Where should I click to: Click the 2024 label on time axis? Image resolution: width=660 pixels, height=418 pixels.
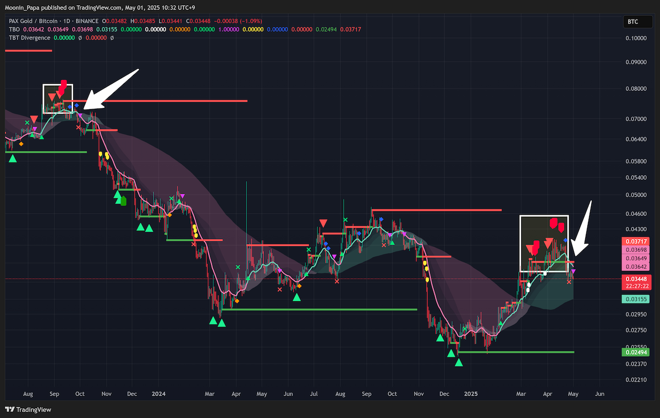pos(158,394)
